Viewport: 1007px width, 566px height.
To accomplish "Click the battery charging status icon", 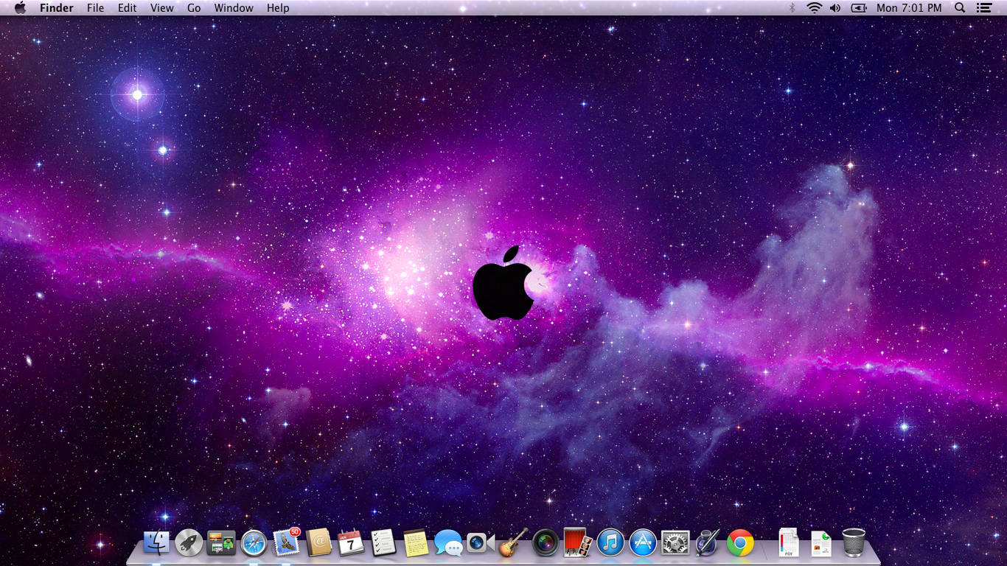I will (x=859, y=8).
